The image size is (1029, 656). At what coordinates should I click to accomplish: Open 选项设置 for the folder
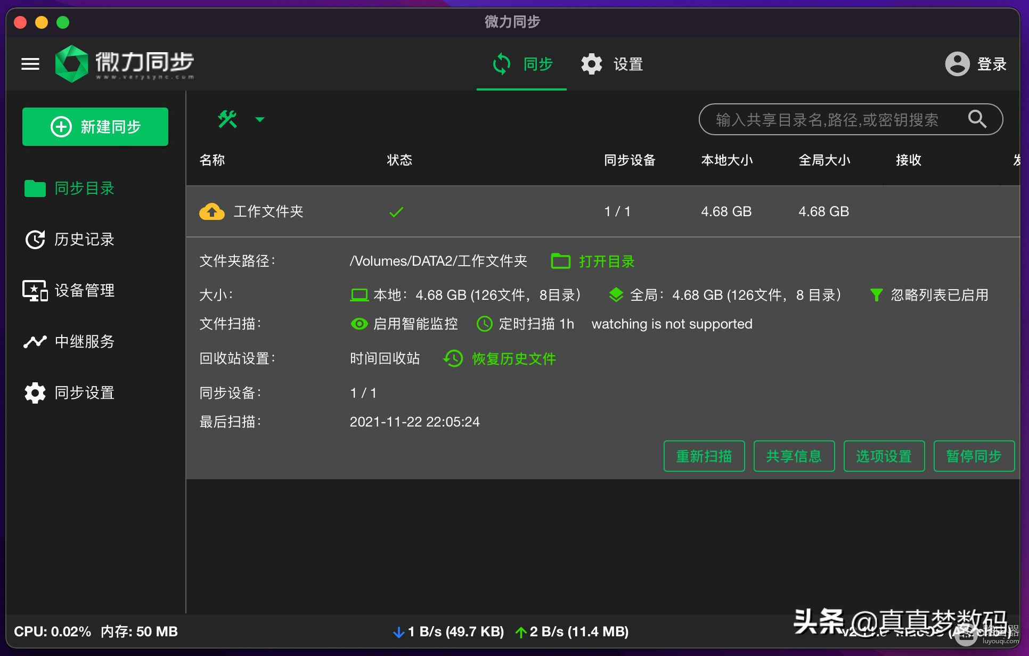pos(884,456)
